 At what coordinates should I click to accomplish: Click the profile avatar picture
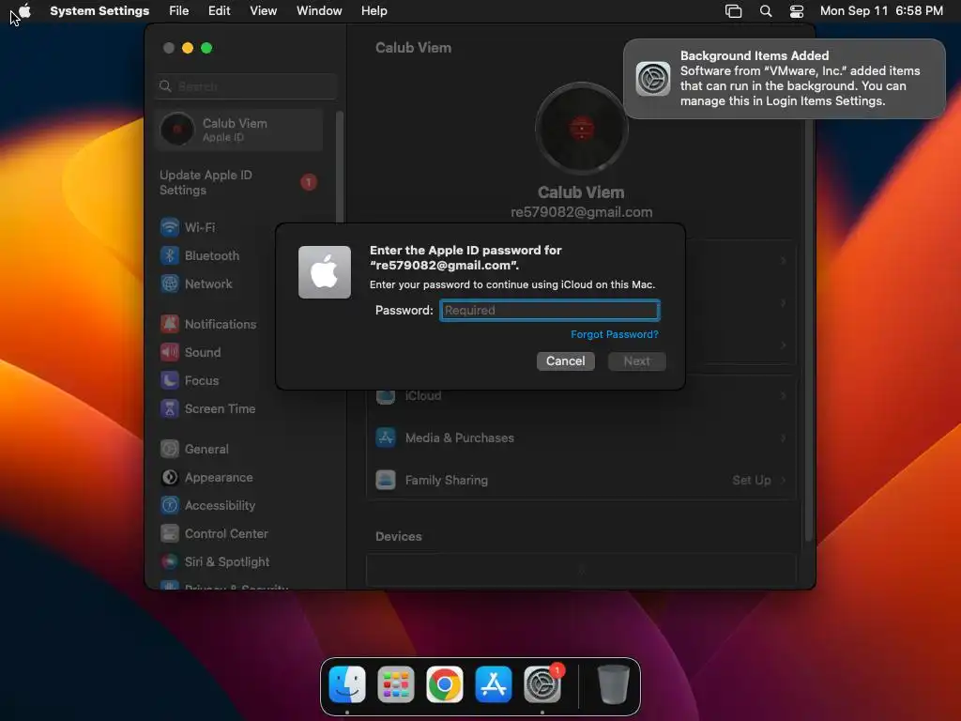(581, 129)
